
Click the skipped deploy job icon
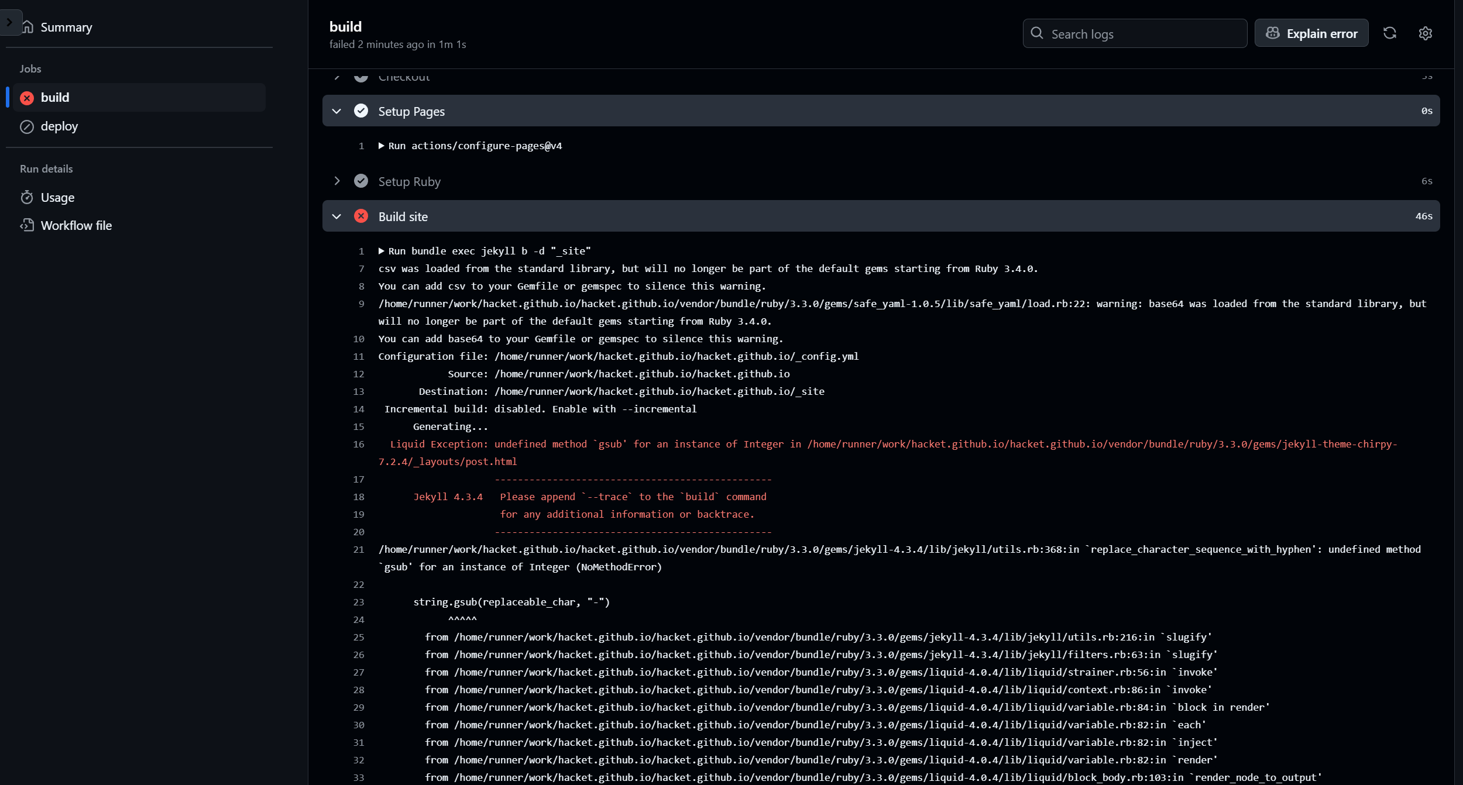27,126
